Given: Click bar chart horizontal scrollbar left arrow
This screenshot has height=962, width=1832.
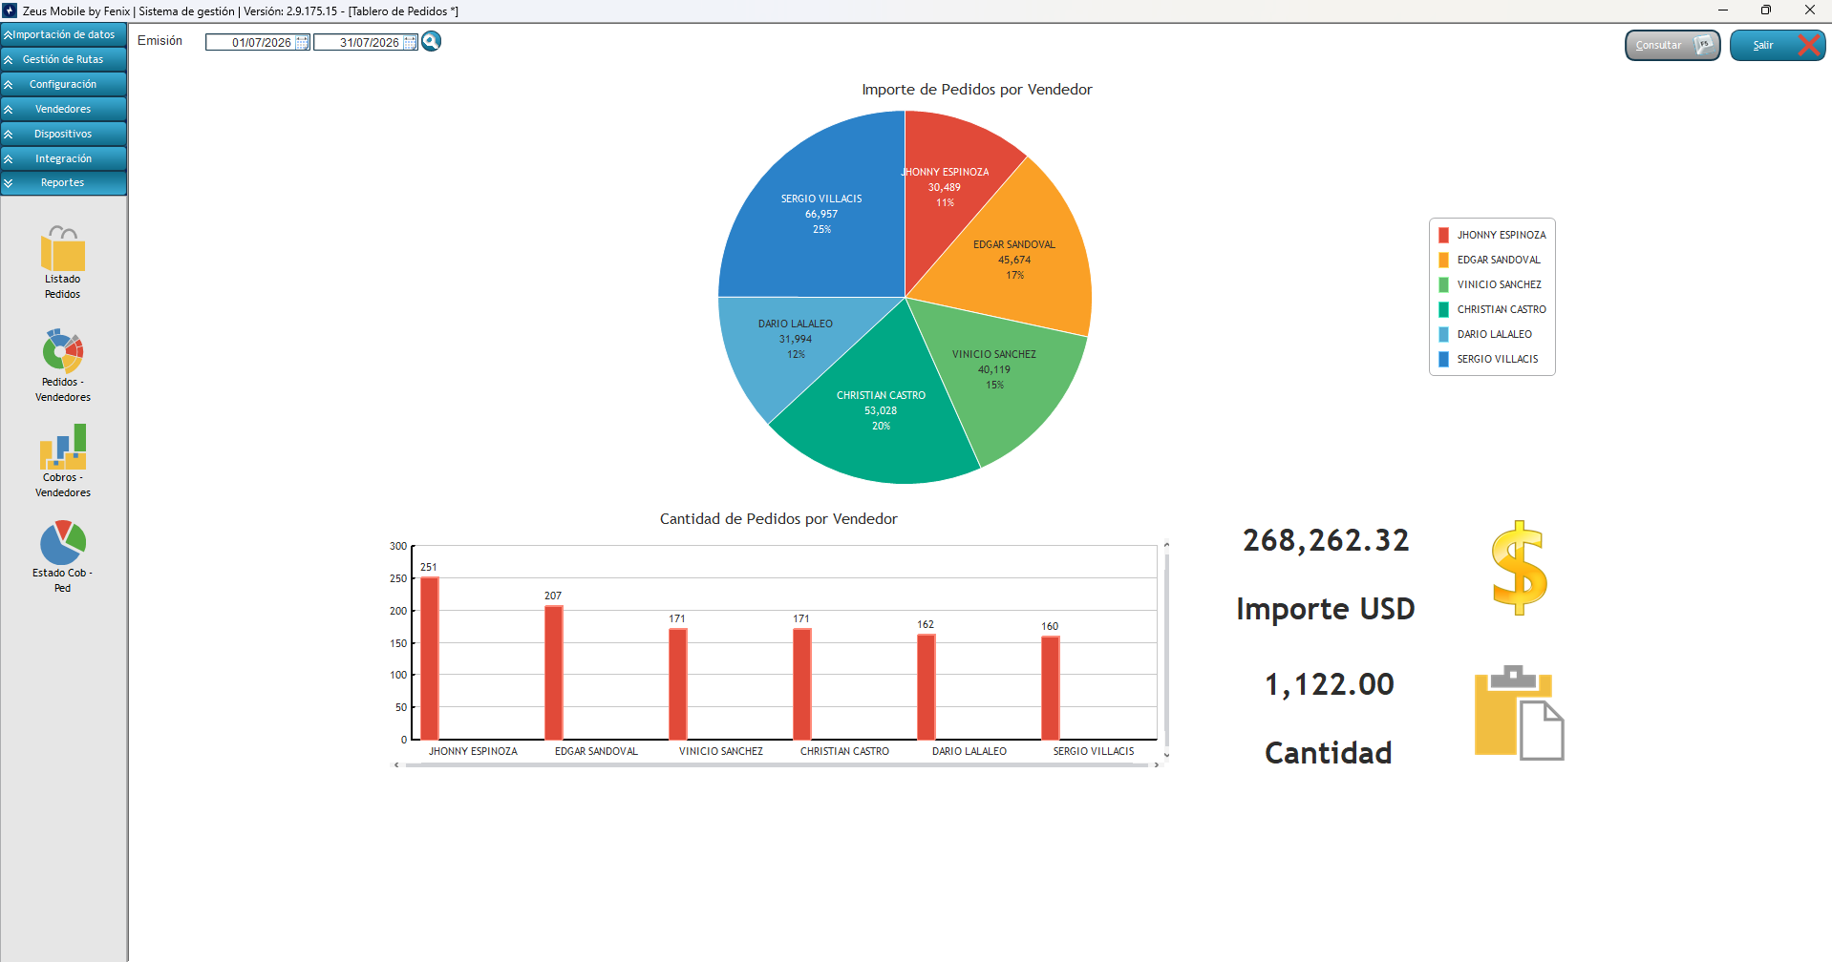Looking at the screenshot, I should [x=396, y=764].
